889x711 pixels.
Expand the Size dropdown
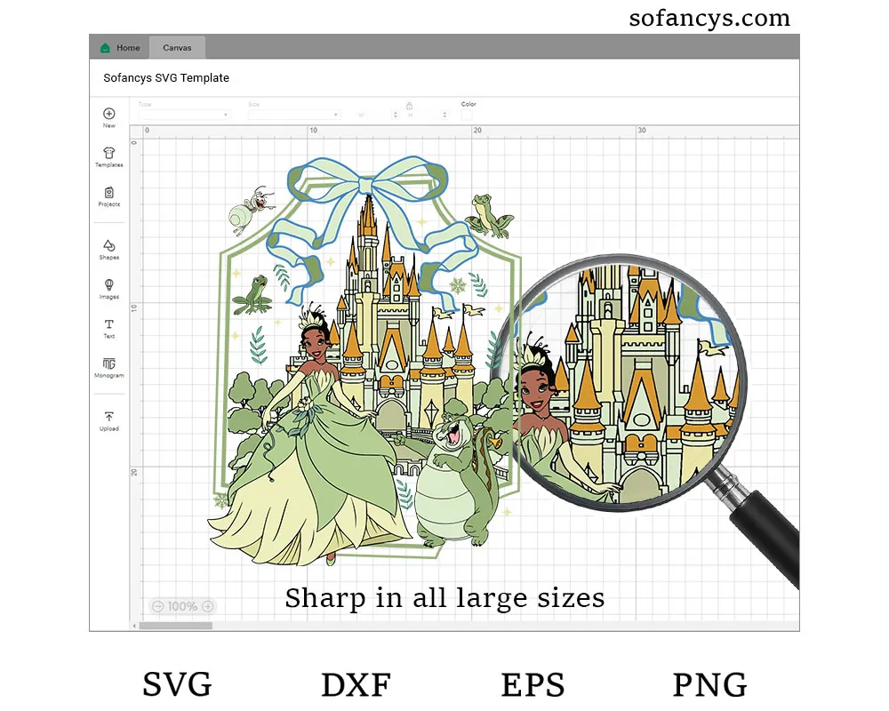[294, 115]
